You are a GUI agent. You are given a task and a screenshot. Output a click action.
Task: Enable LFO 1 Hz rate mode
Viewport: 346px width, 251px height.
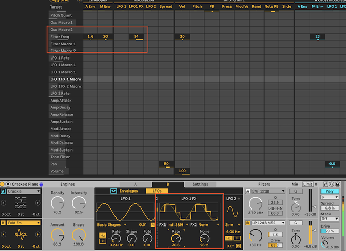point(102,235)
